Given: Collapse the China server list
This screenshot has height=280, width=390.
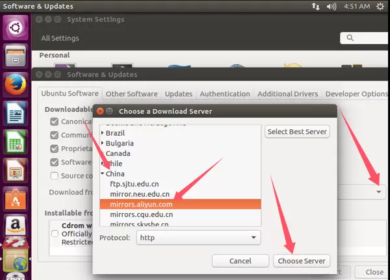Looking at the screenshot, I should (x=103, y=174).
